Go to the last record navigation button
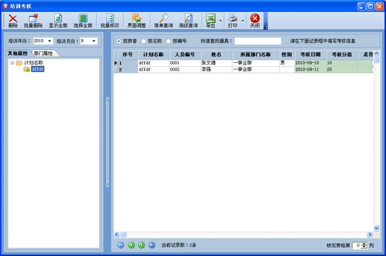Image resolution: width=386 pixels, height=256 pixels. [152, 245]
